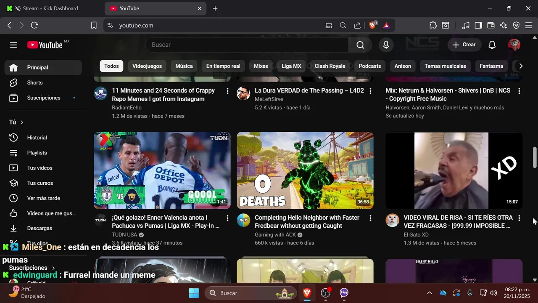Select the En tiempo real chip

[x=223, y=66]
